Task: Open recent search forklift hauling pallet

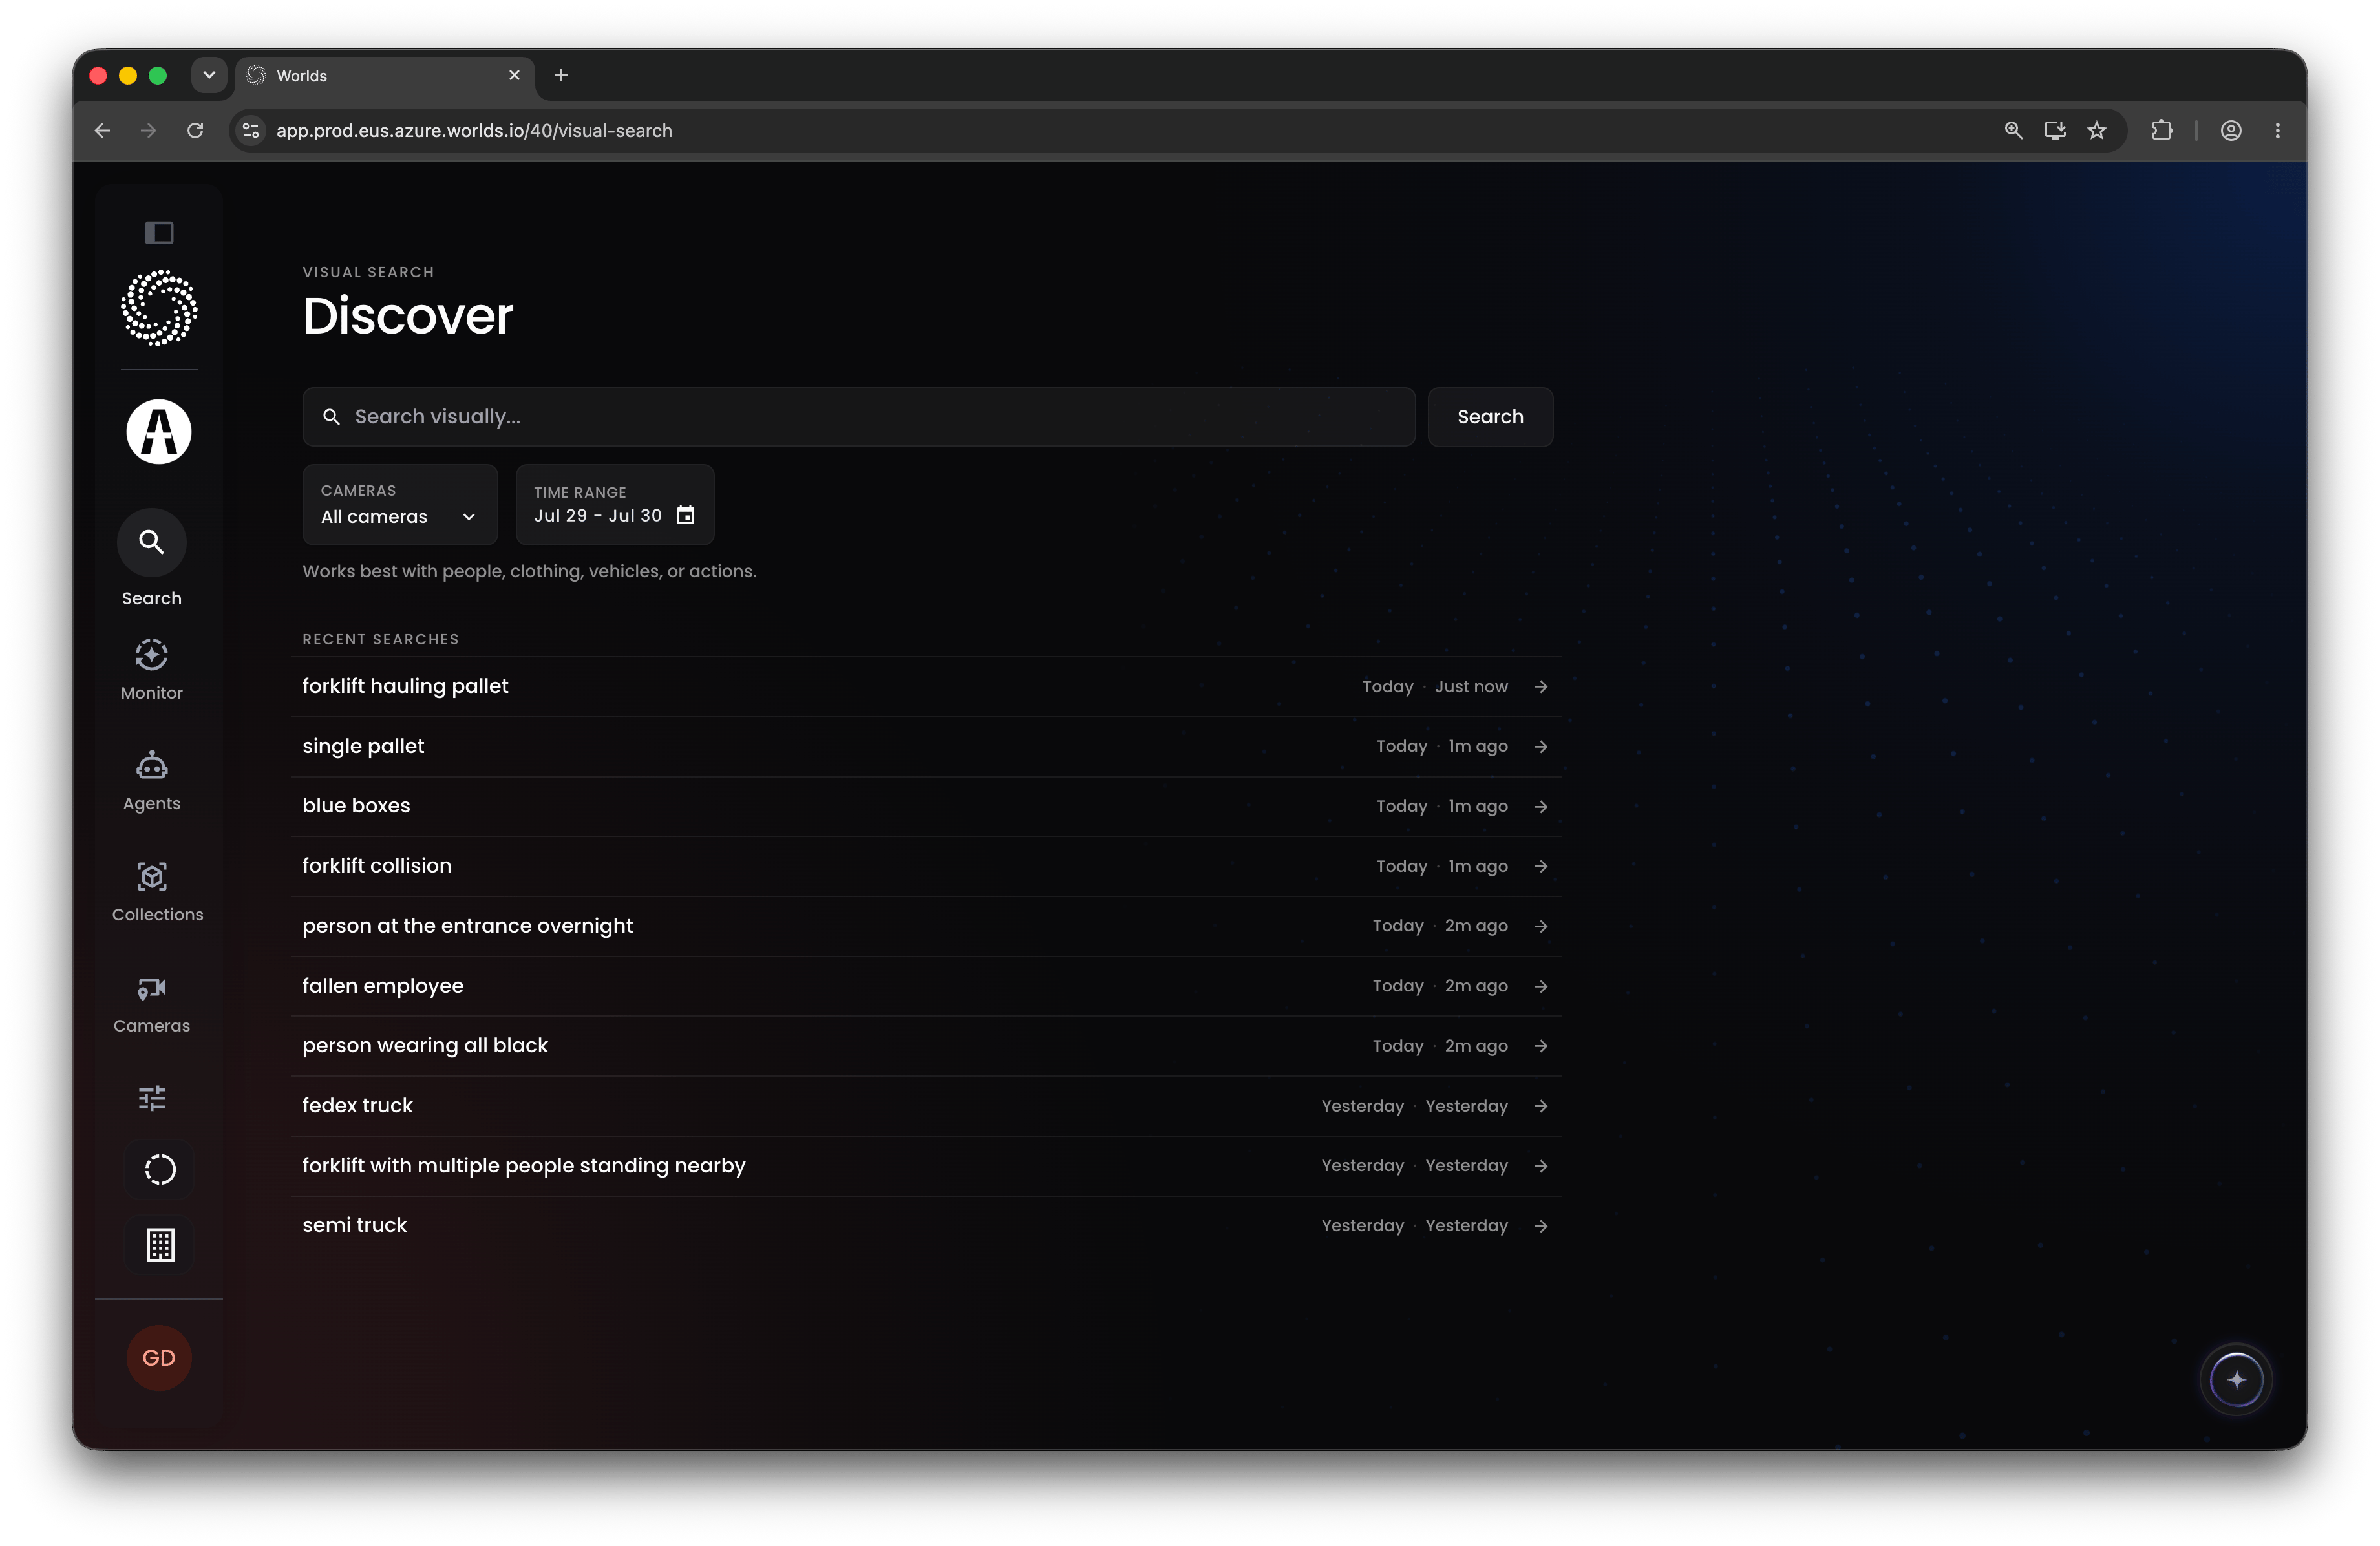Action: (926, 686)
